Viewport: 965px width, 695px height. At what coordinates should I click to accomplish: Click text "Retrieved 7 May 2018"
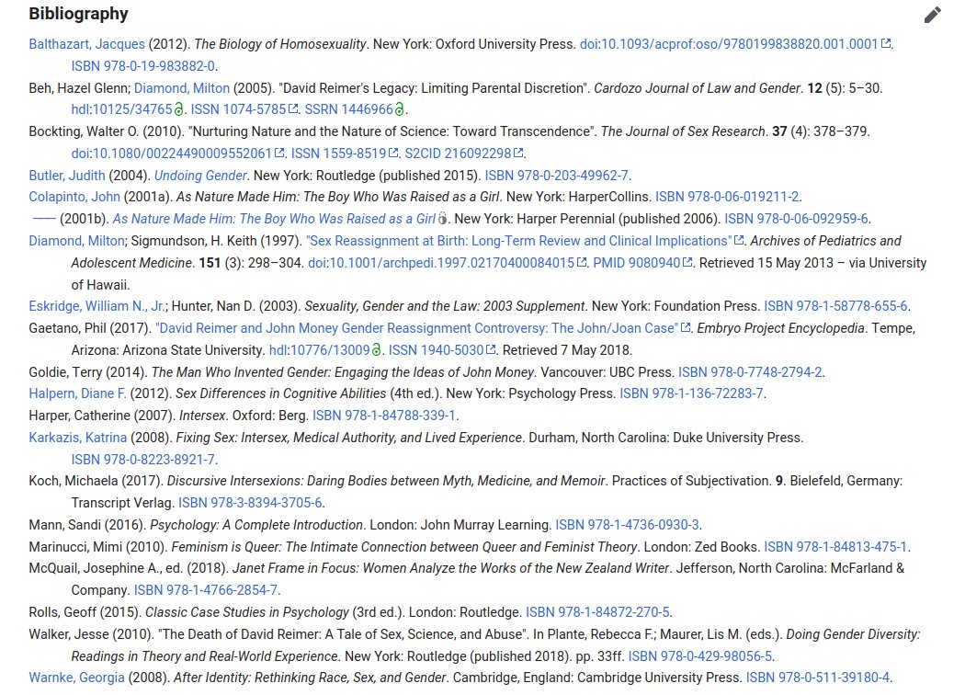[x=566, y=350]
